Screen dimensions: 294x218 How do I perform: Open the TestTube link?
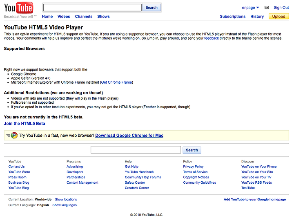coord(248,188)
